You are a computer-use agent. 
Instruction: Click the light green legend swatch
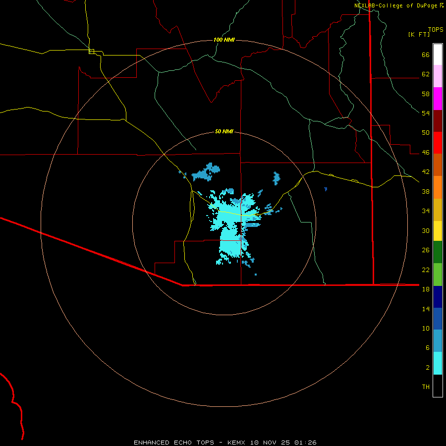pos(438,274)
